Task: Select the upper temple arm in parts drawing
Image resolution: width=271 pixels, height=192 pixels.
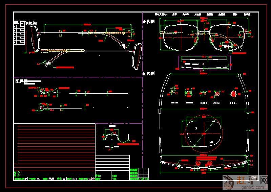Action: (x=85, y=94)
